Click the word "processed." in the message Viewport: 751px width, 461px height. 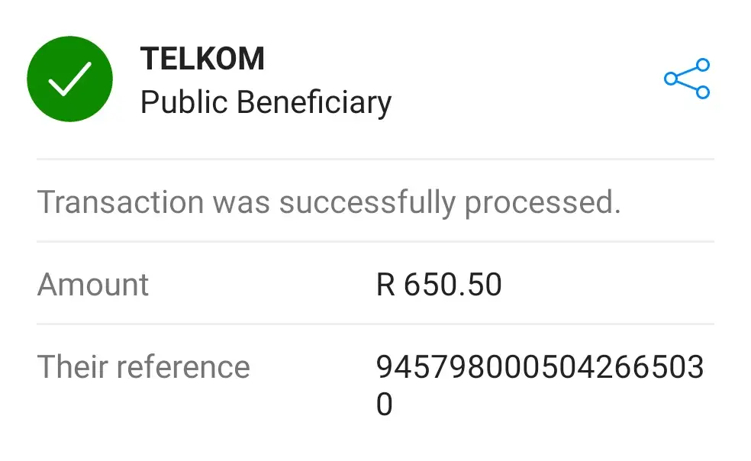coord(542,202)
